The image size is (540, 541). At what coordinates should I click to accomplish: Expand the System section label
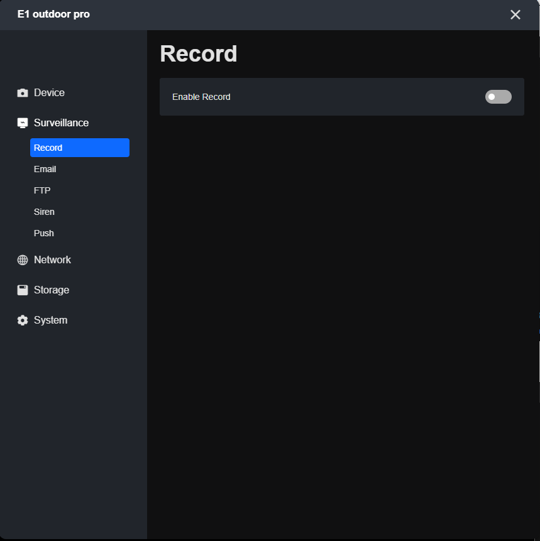[x=50, y=320]
